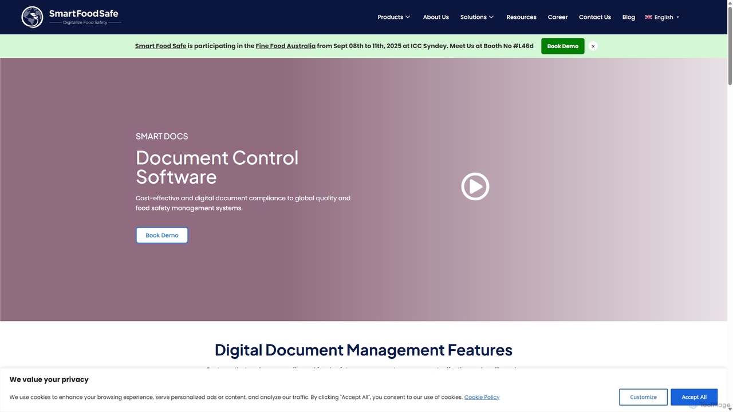Screen dimensions: 733x412
Task: Accept all cookies
Action: [x=694, y=397]
